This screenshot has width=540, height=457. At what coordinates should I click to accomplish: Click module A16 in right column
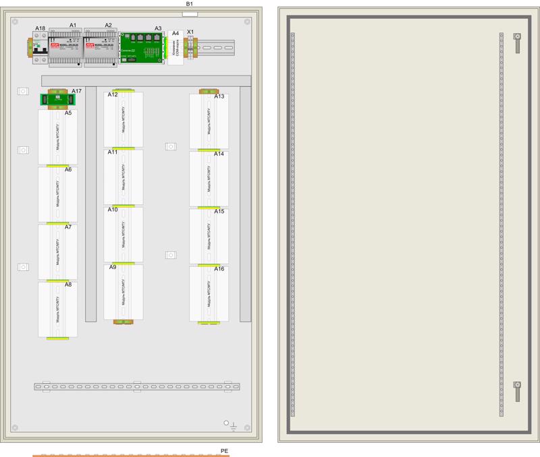coord(209,295)
